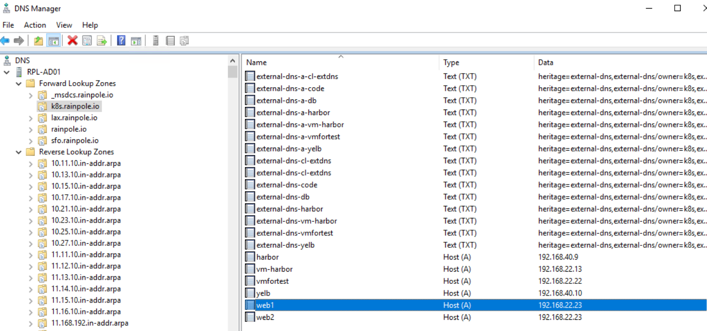Click the red Delete icon

72,41
